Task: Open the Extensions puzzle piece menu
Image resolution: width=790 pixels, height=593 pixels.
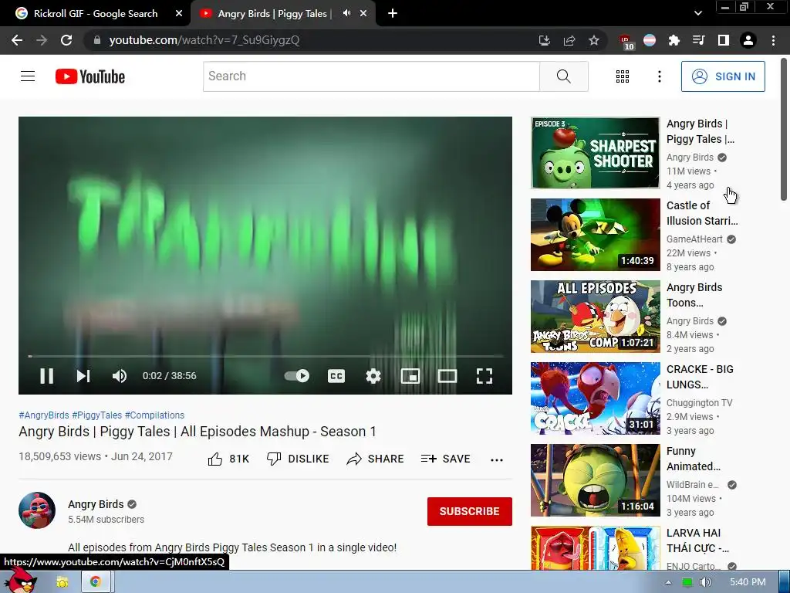Action: [x=674, y=40]
